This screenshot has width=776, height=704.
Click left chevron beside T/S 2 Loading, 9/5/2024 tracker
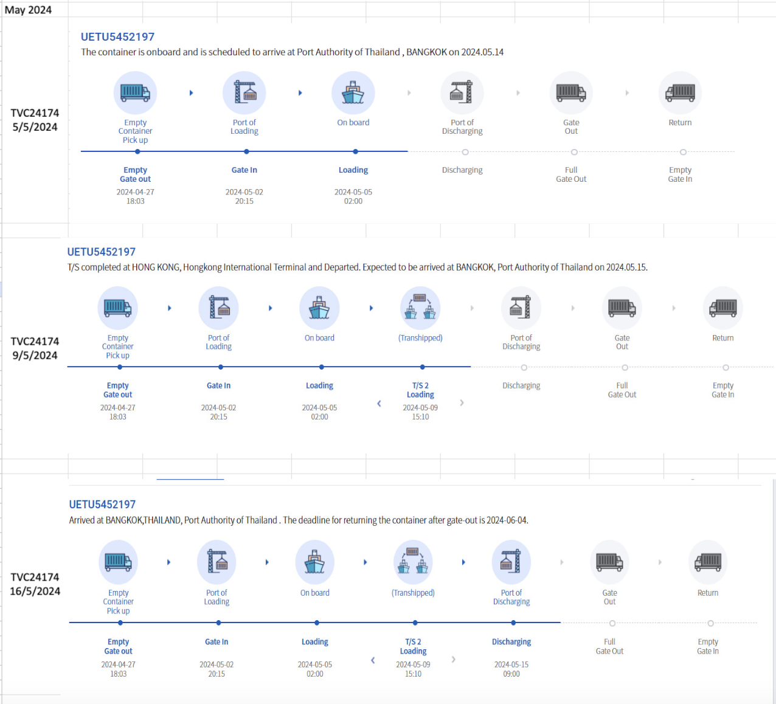click(379, 403)
